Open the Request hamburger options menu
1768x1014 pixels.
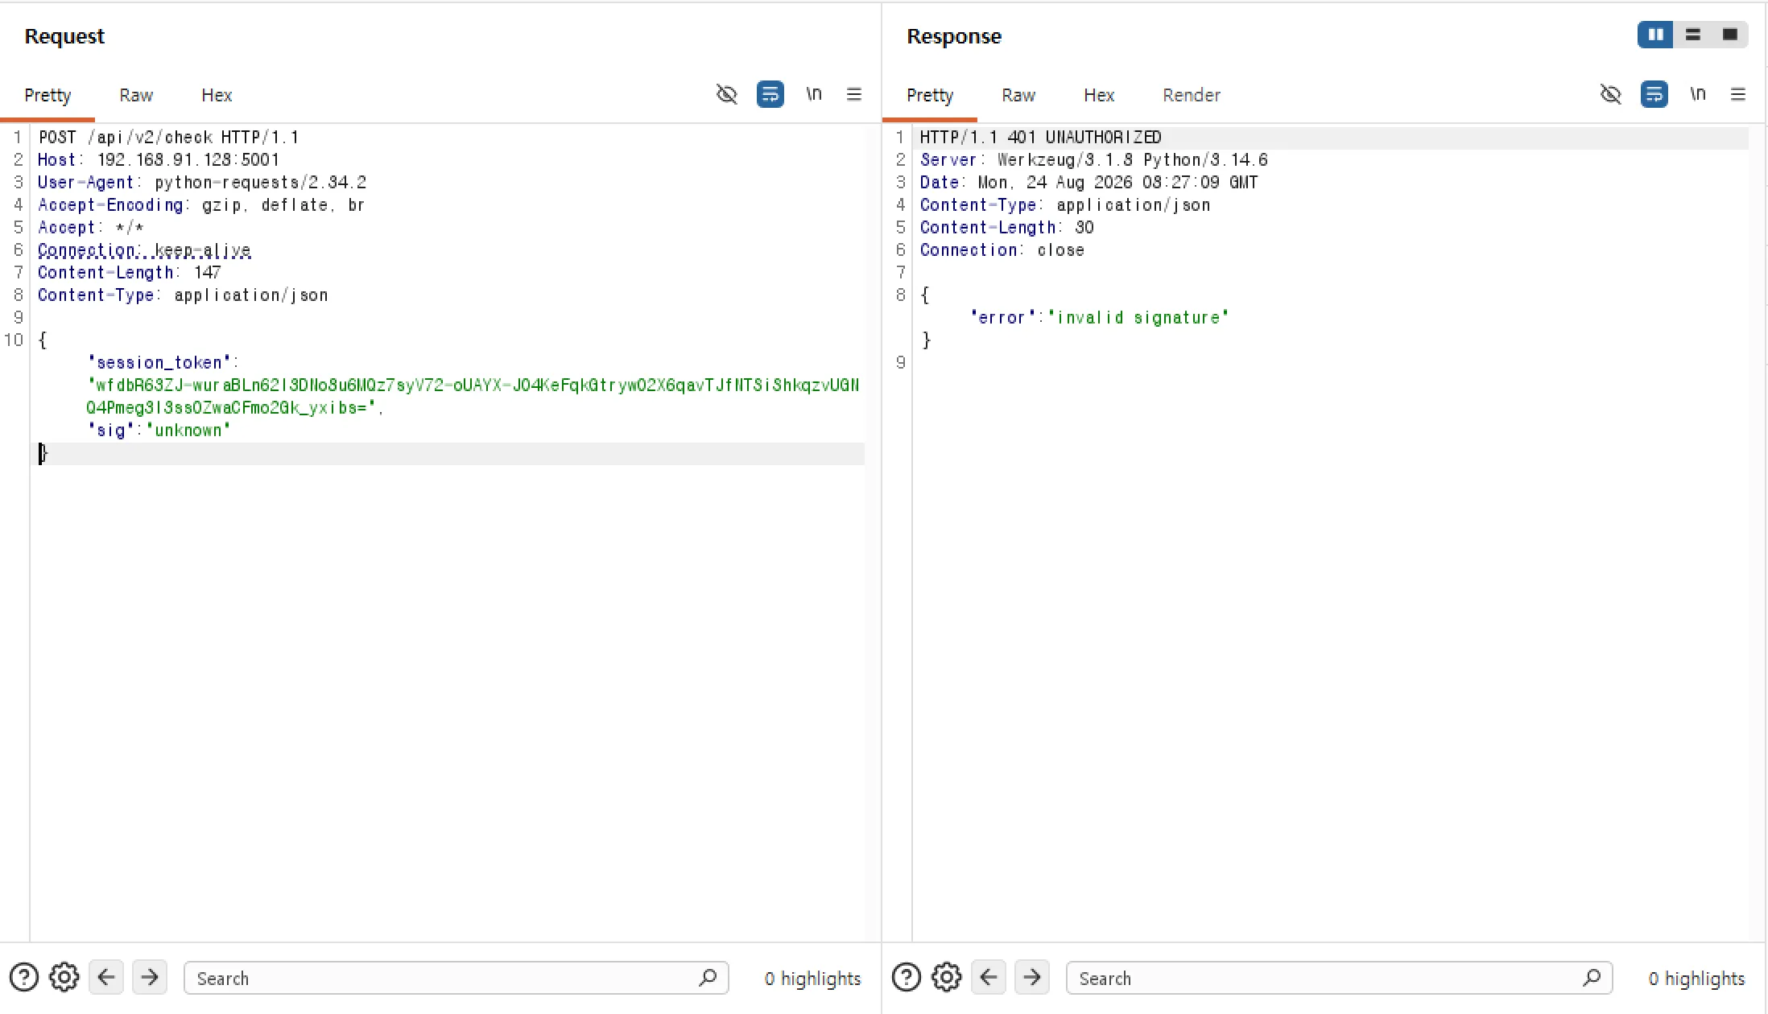[854, 94]
